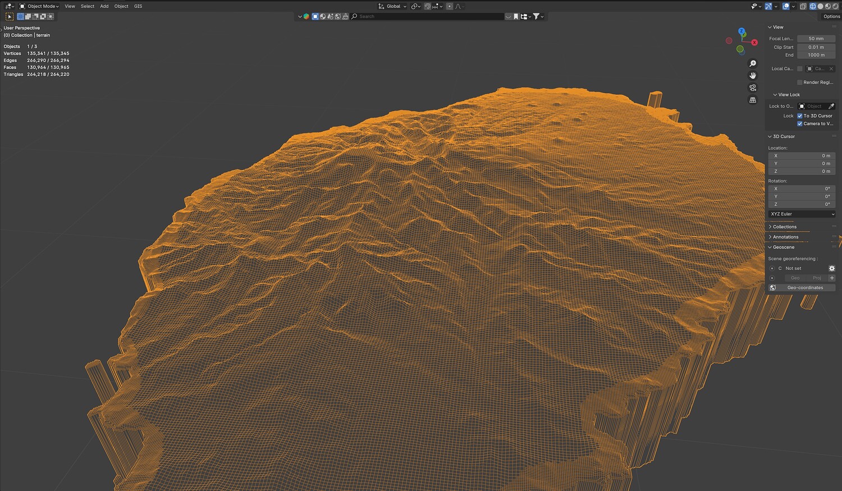The width and height of the screenshot is (842, 491).
Task: Toggle proportional editing icon
Action: click(x=450, y=6)
